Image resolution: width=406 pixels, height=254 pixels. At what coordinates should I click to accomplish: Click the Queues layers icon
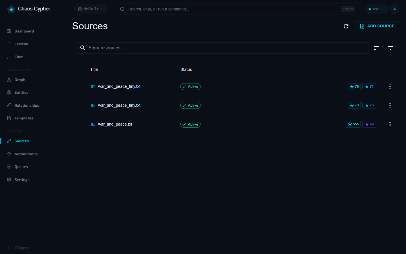pos(9,167)
